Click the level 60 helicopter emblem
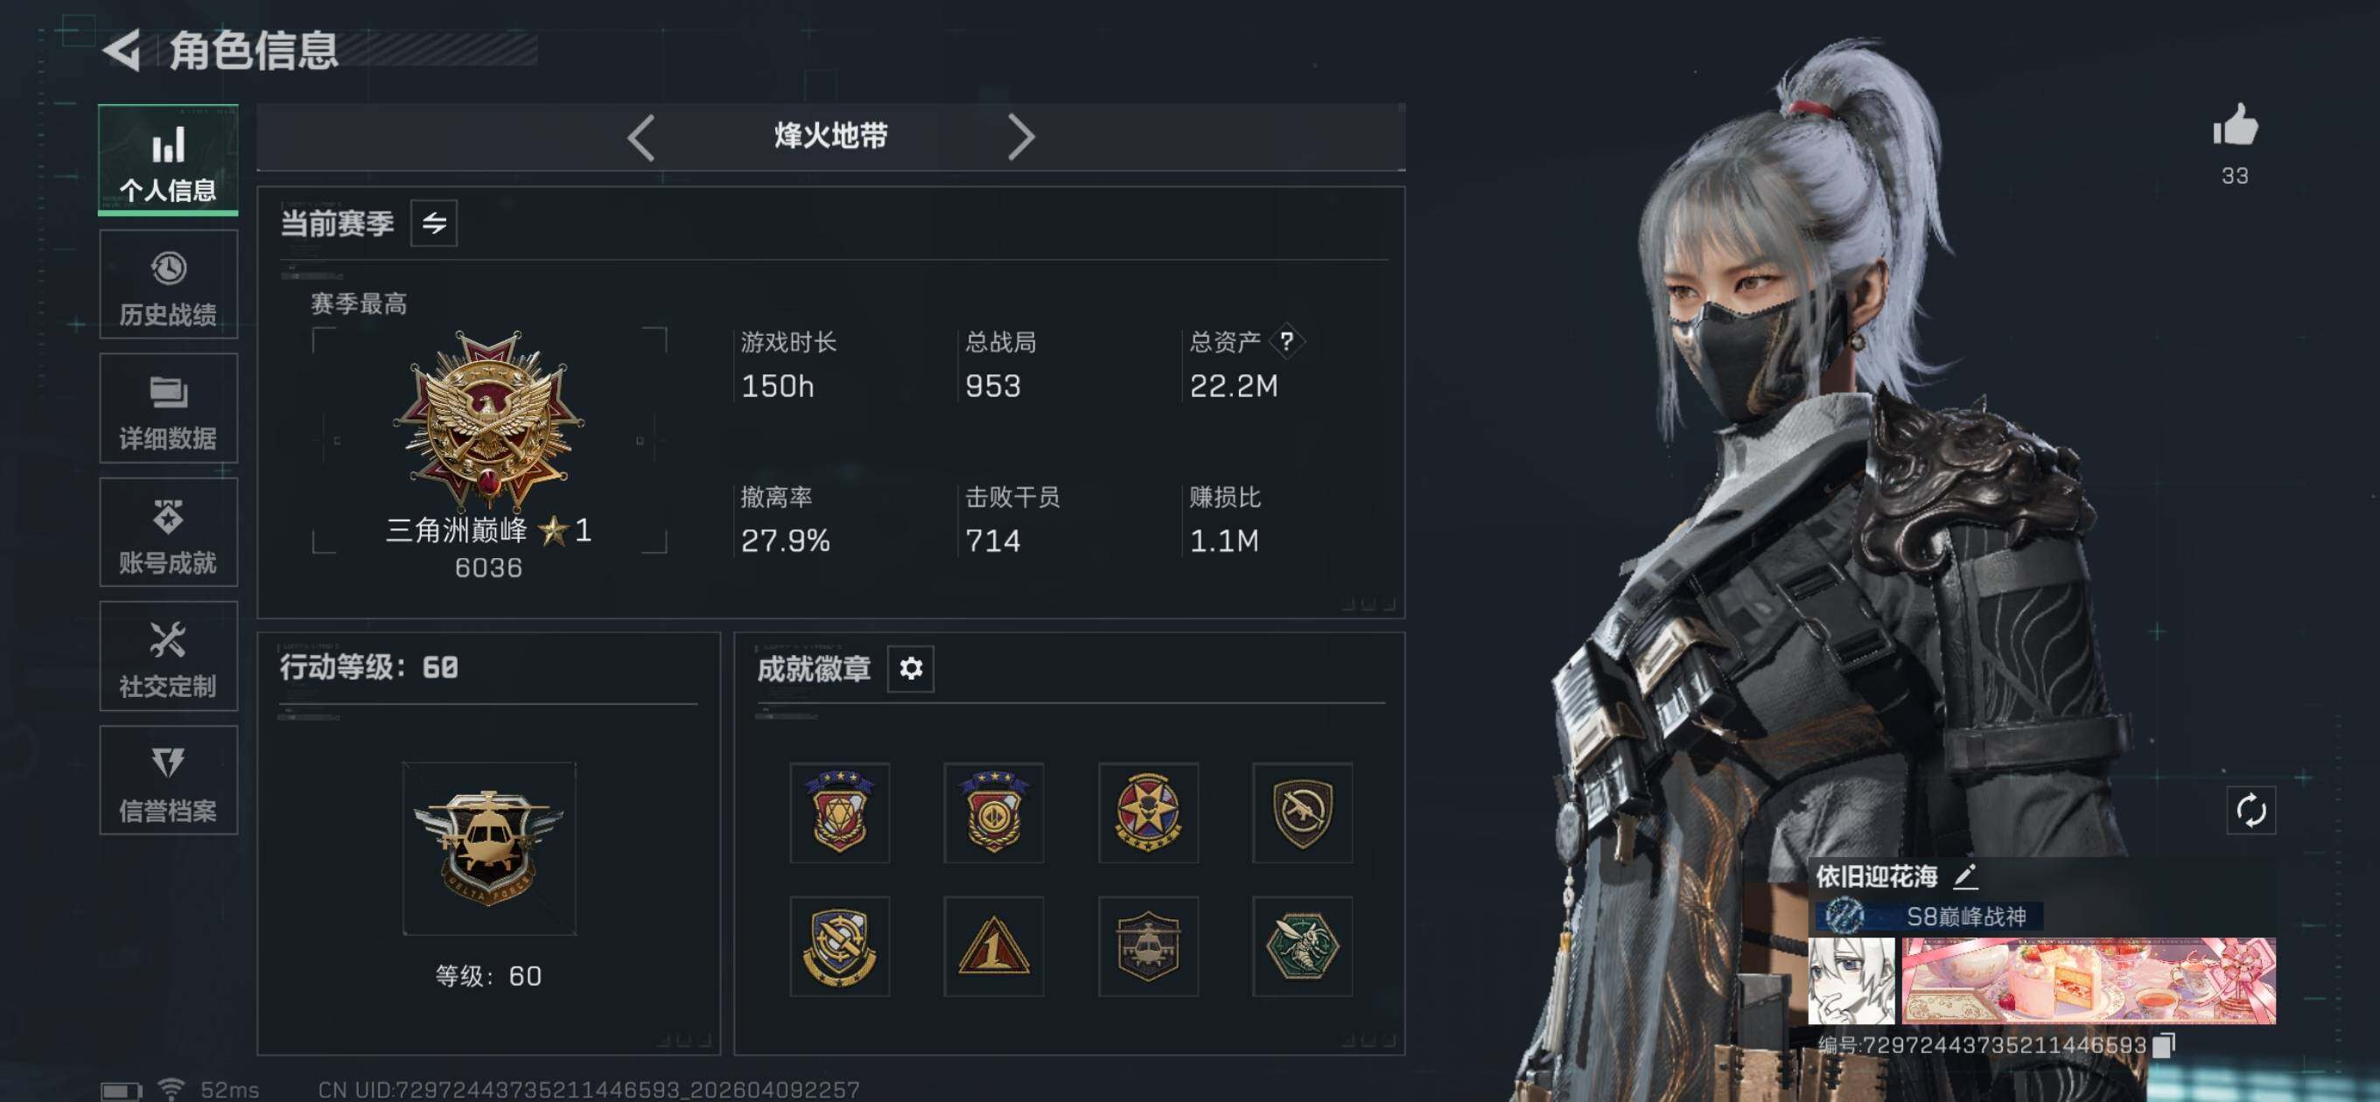The width and height of the screenshot is (2380, 1102). [489, 848]
